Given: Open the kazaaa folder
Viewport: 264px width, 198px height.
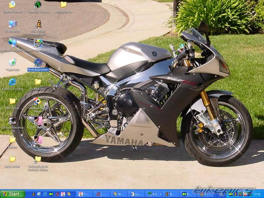Looking at the screenshot, I should [13, 143].
